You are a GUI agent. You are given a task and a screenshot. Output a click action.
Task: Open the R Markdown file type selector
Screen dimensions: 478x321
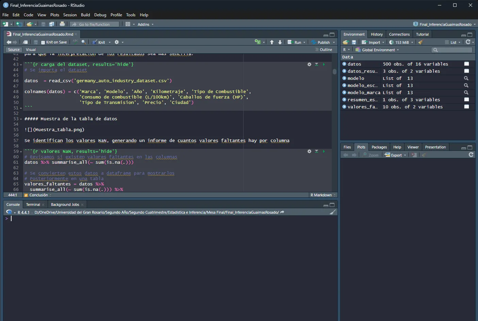pyautogui.click(x=323, y=195)
